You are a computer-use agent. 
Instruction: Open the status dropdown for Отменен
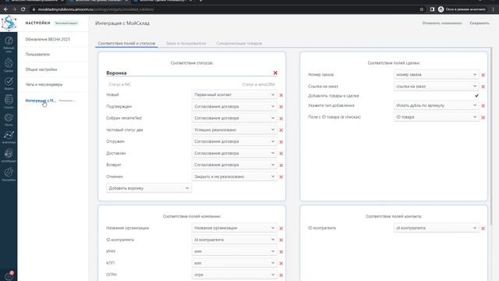pos(234,176)
